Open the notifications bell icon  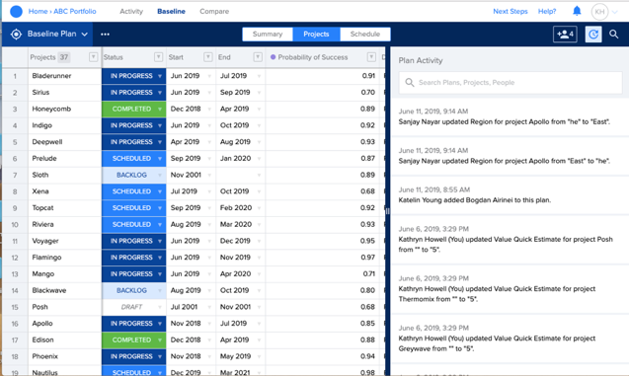pos(577,11)
